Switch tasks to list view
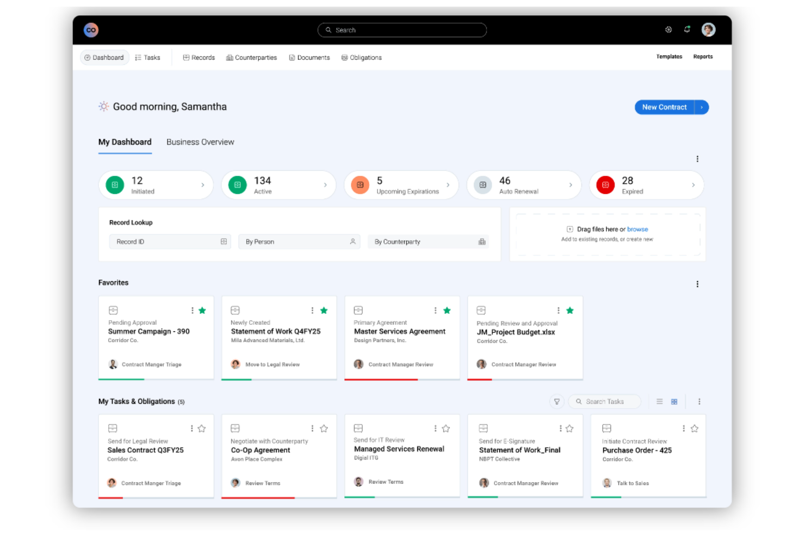Viewport: 805px width, 537px height. pyautogui.click(x=659, y=402)
